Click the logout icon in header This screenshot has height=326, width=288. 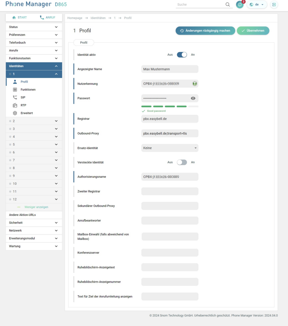(274, 5)
